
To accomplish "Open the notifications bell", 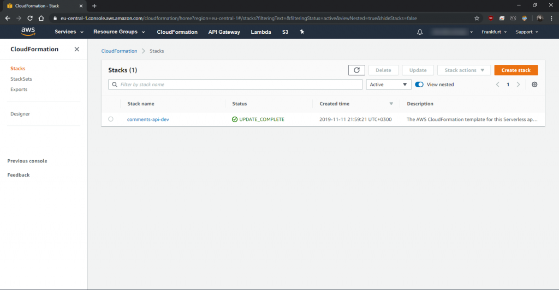I will click(x=420, y=32).
